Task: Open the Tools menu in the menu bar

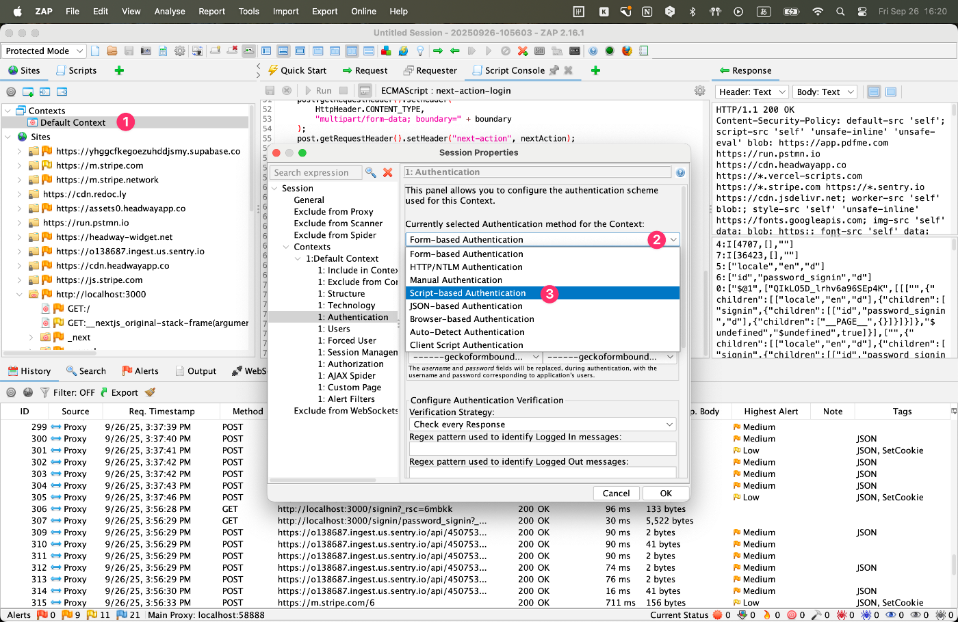Action: 249,11
